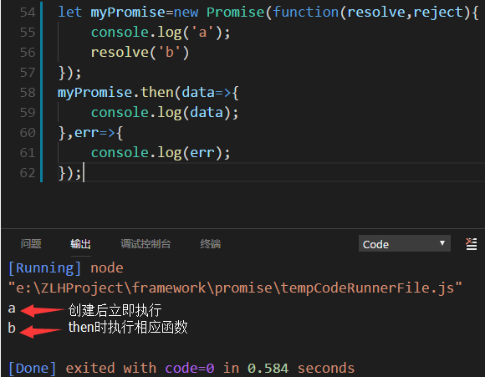The width and height of the screenshot is (485, 377).
Task: Click line number 54 in gutter
Action: 28,13
